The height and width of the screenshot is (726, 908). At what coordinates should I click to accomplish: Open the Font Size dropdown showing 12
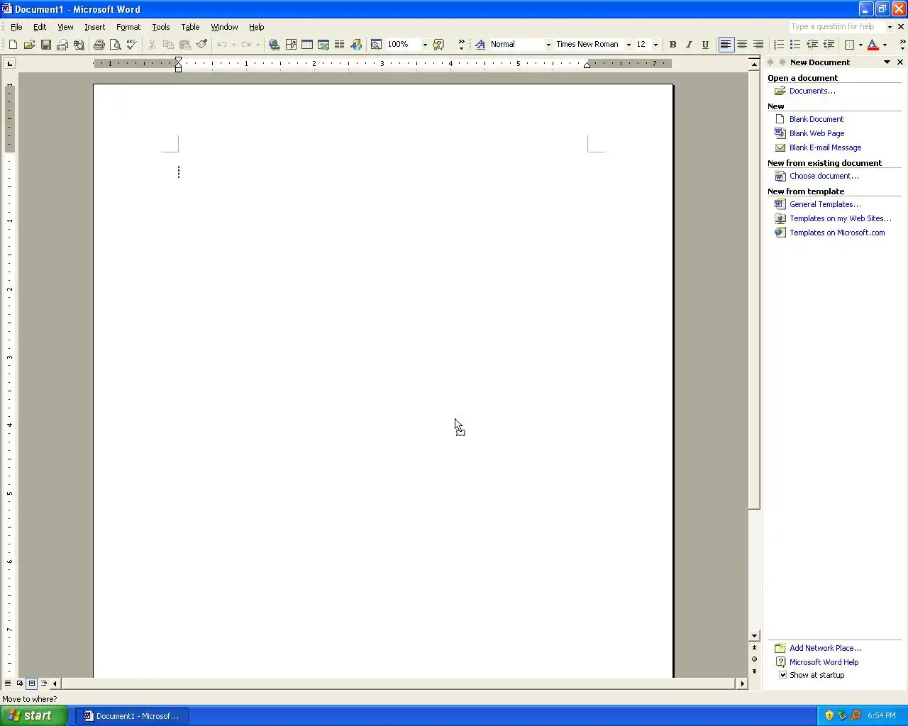tap(655, 45)
